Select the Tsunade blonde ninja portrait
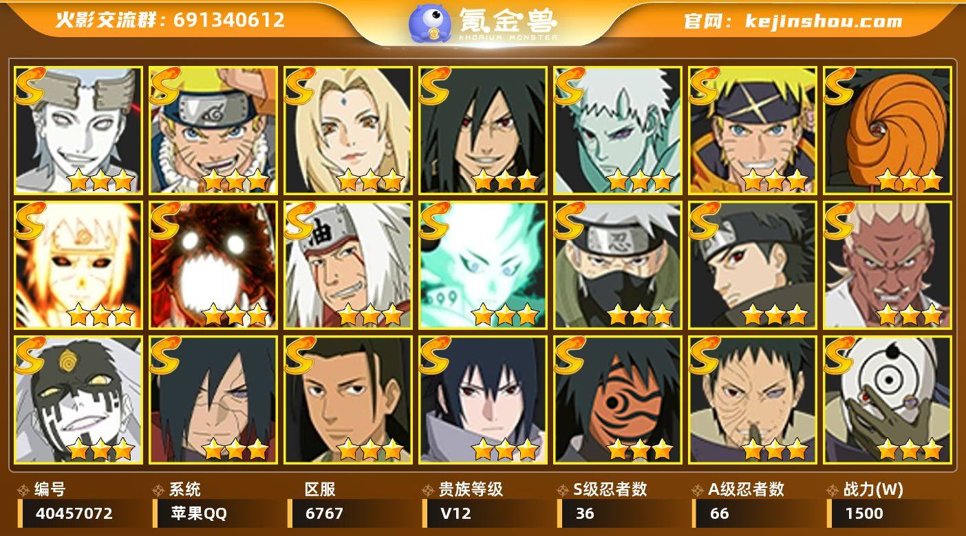 (348, 130)
